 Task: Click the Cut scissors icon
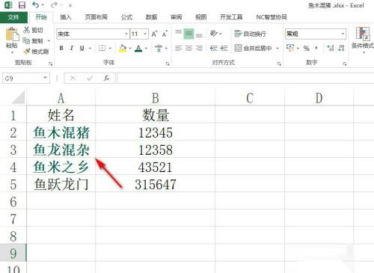click(26, 30)
